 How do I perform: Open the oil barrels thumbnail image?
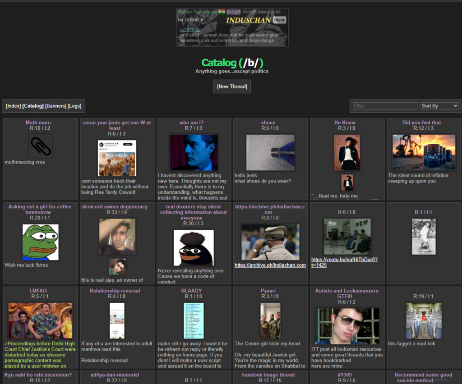(424, 152)
